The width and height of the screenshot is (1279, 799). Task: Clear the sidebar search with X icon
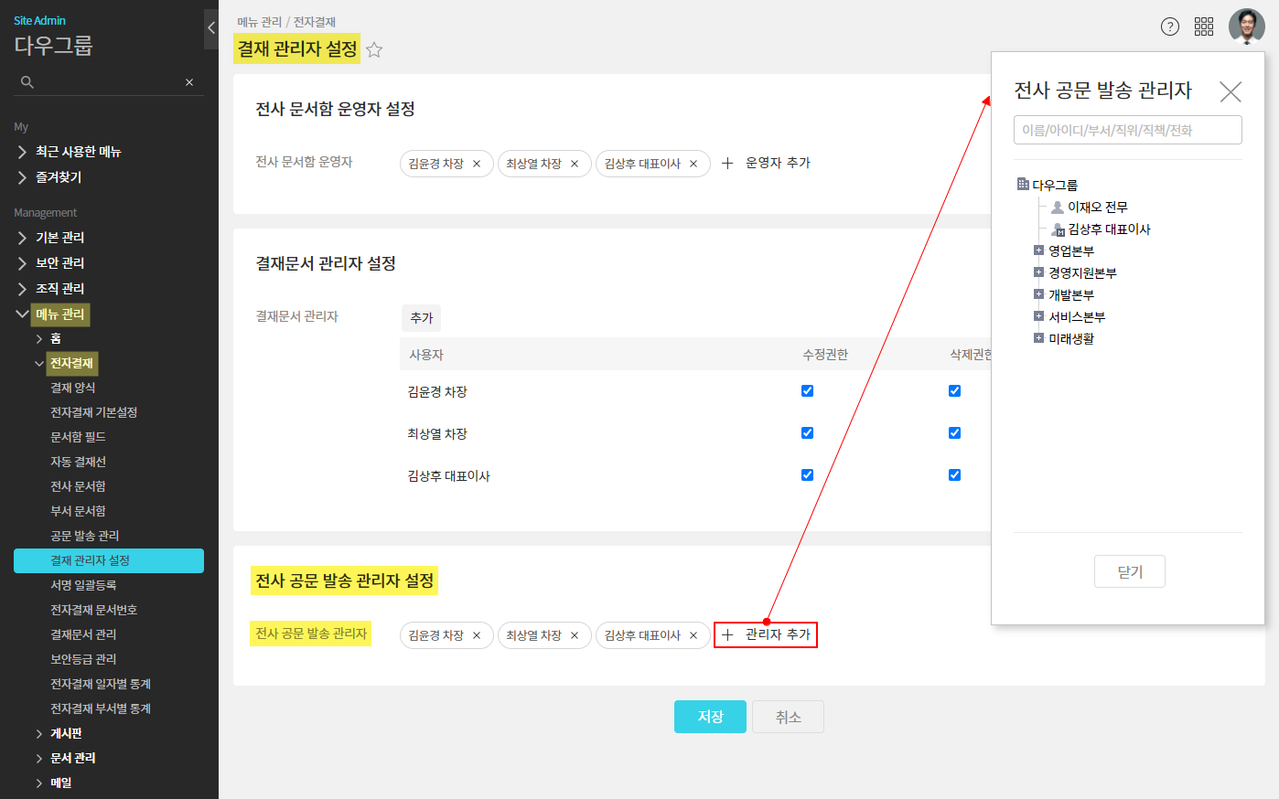189,82
